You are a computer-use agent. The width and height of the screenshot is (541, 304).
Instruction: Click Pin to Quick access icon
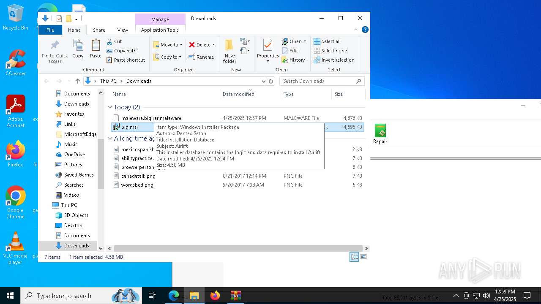tap(55, 52)
